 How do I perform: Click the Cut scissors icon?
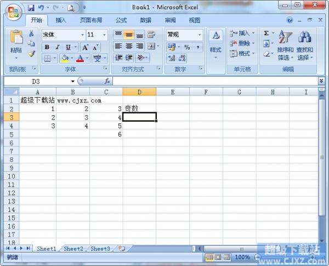[x=31, y=34]
